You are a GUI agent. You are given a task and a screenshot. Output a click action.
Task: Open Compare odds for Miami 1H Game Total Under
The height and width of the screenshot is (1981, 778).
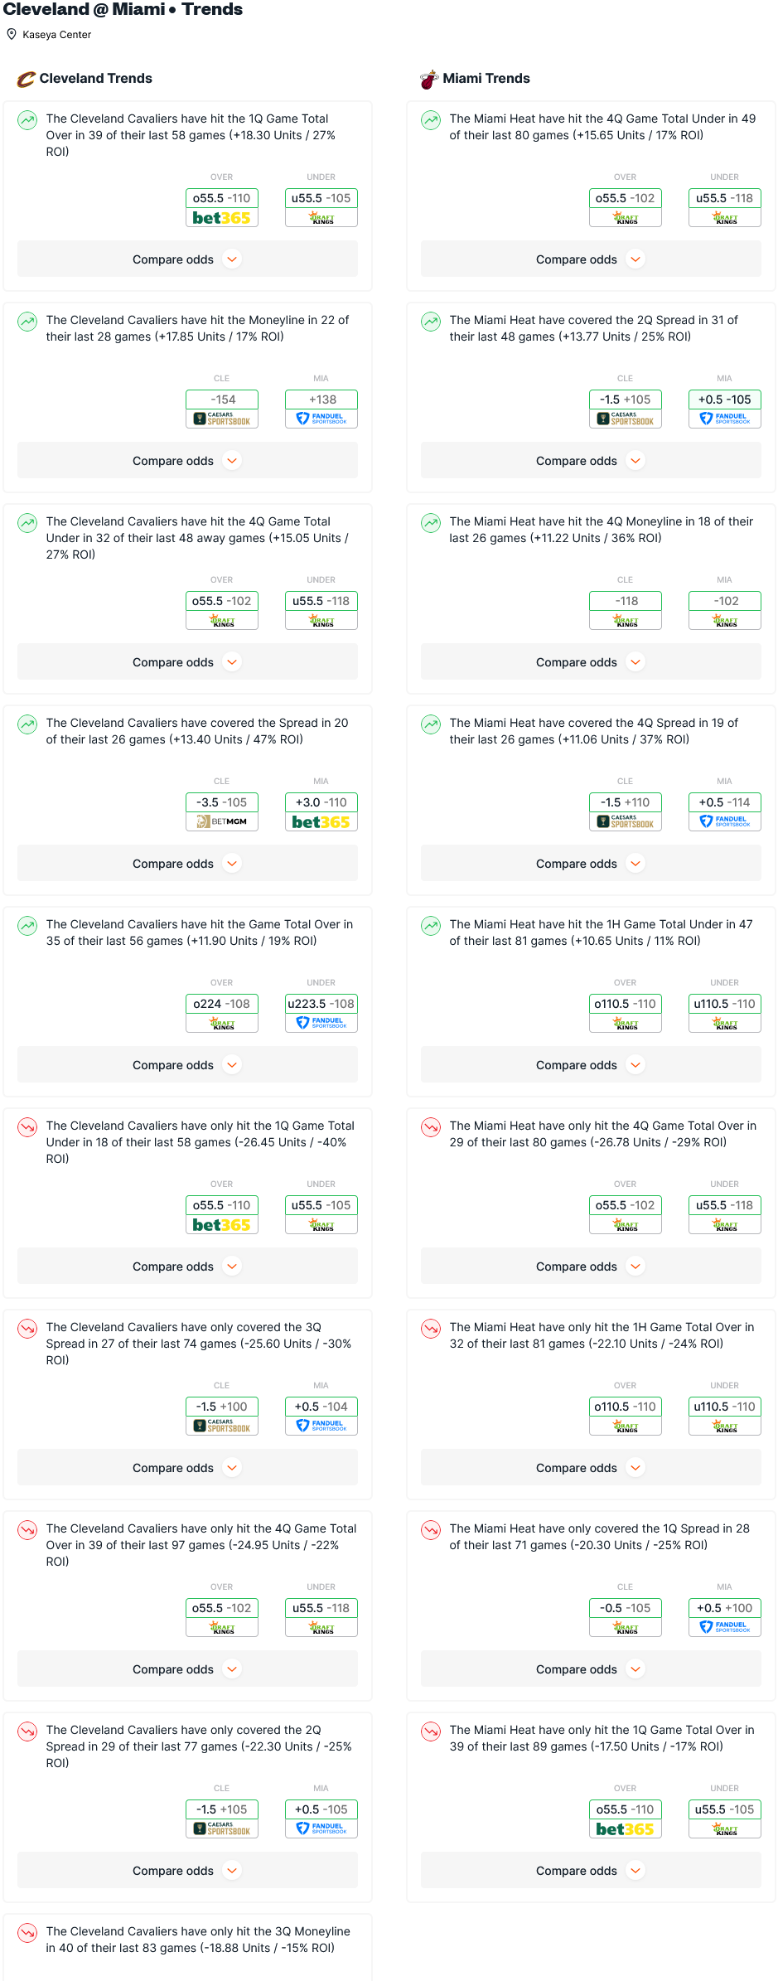[x=591, y=1065]
